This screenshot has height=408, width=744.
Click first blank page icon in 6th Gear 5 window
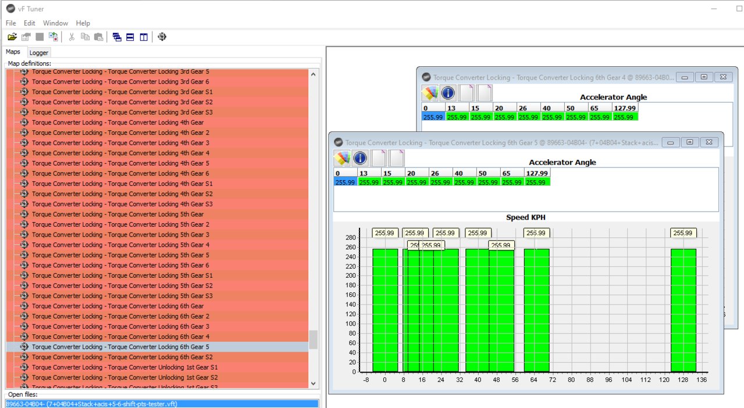coord(379,158)
